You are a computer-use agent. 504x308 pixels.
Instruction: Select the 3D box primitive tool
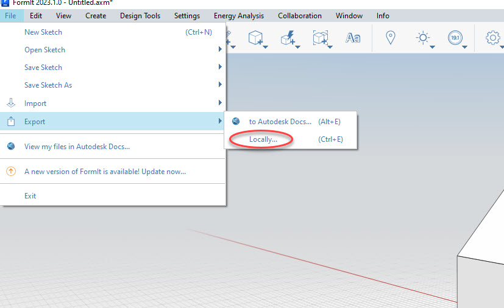point(255,38)
